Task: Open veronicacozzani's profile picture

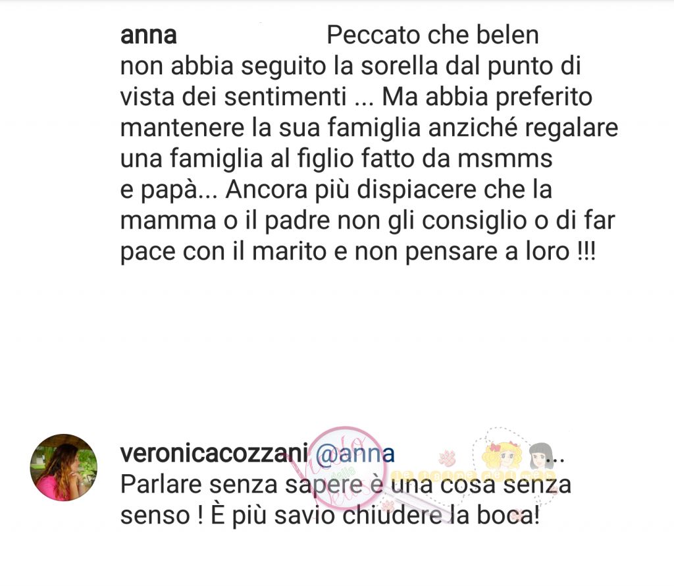Action: click(64, 467)
